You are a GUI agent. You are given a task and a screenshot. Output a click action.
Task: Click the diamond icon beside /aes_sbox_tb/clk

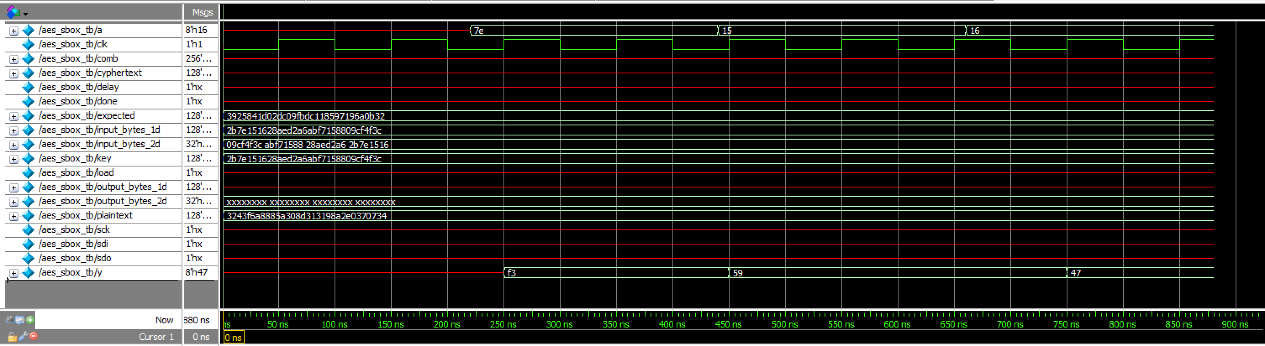pos(29,44)
